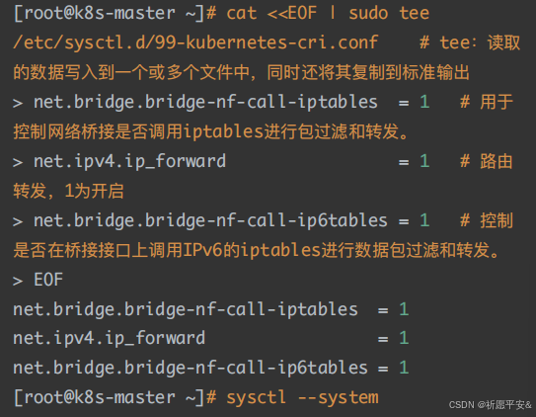Screen dimensions: 536x417
Task: Click the output line net.bridge.bridge-nf-call-iptables
Action: coord(210,309)
